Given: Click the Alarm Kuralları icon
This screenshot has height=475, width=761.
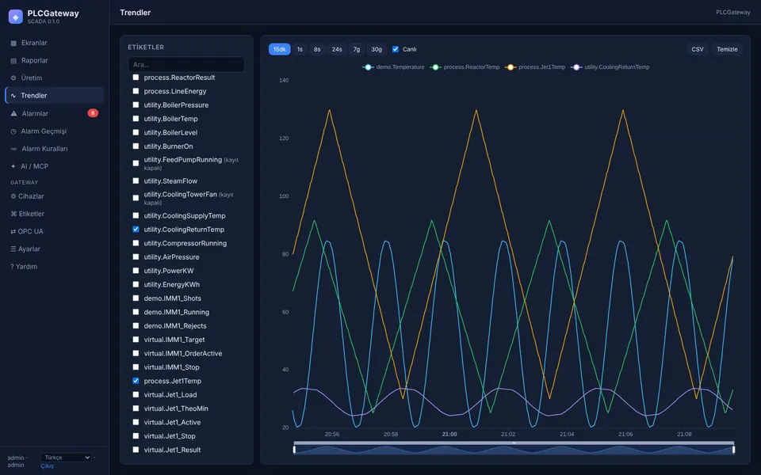Looking at the screenshot, I should [x=13, y=149].
